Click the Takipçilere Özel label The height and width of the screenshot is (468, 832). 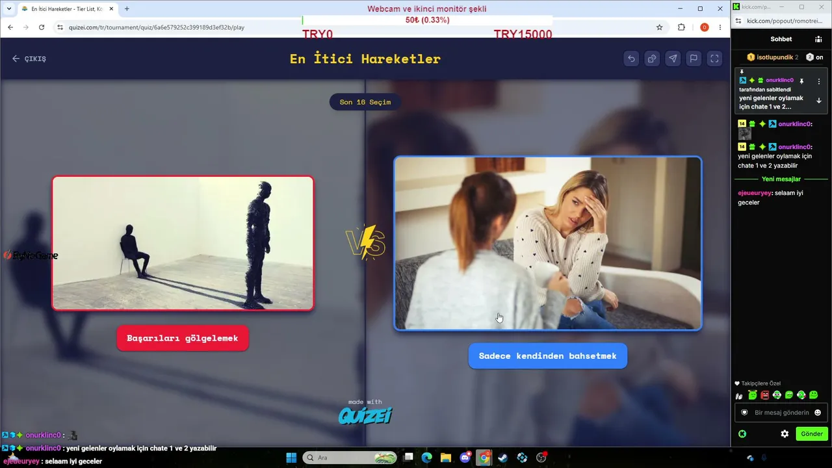(x=761, y=383)
